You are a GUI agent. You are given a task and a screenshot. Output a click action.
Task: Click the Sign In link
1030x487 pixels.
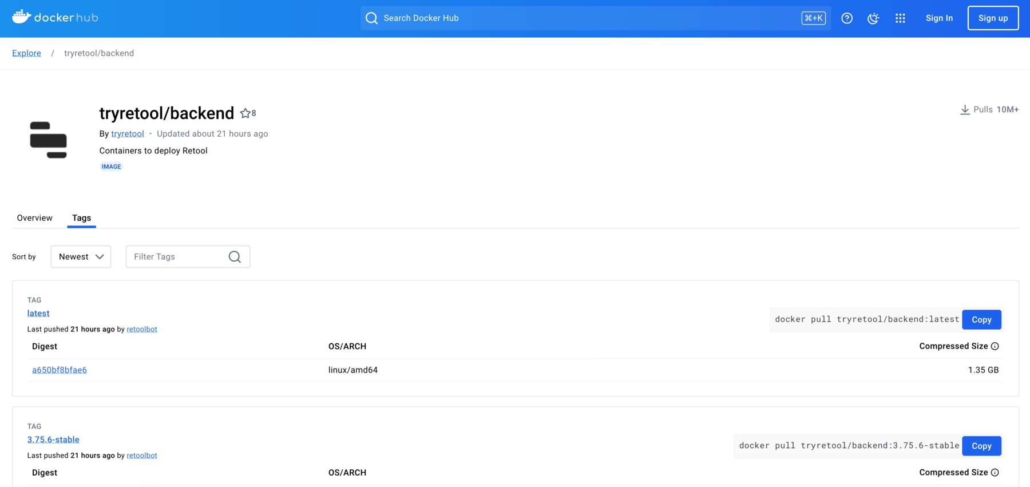click(939, 18)
